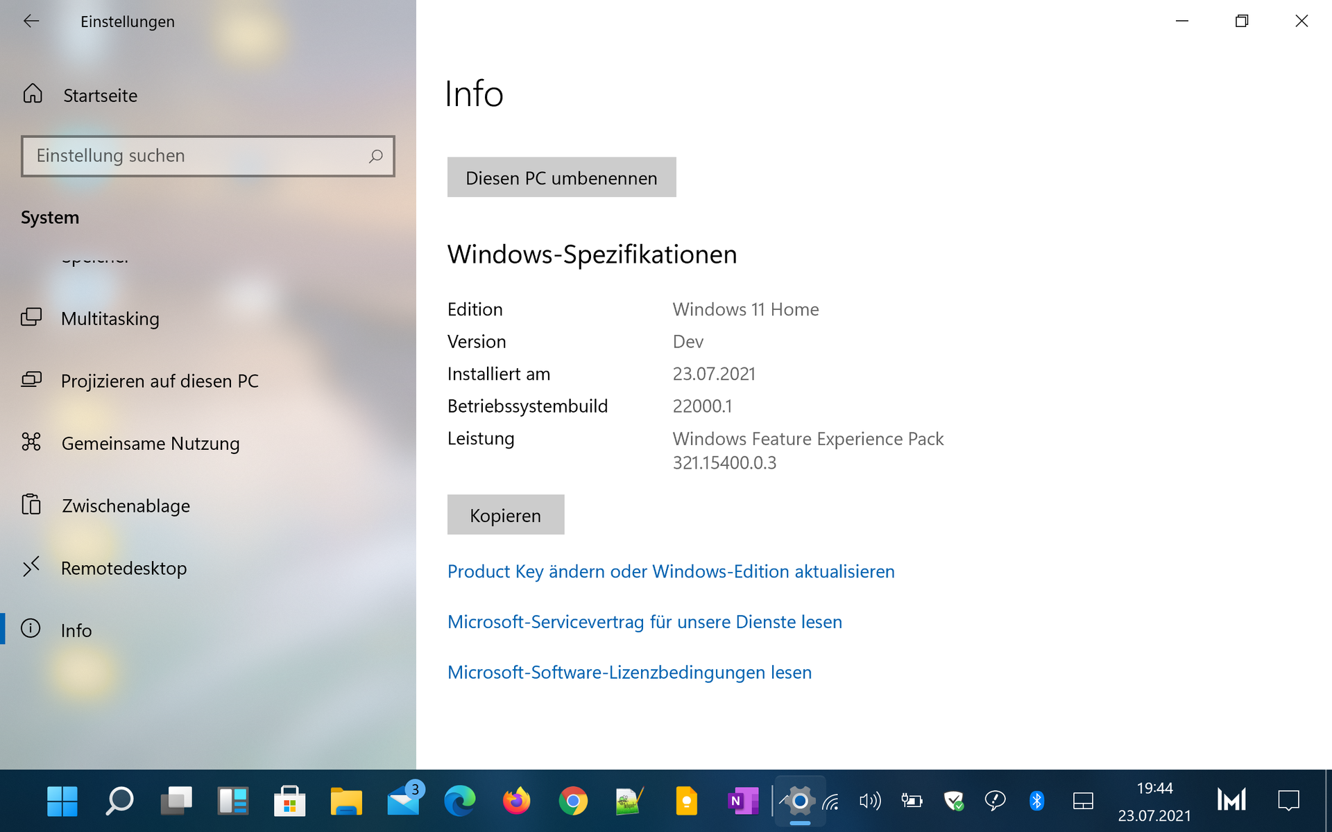
Task: Open Task View on taskbar
Action: 176,801
